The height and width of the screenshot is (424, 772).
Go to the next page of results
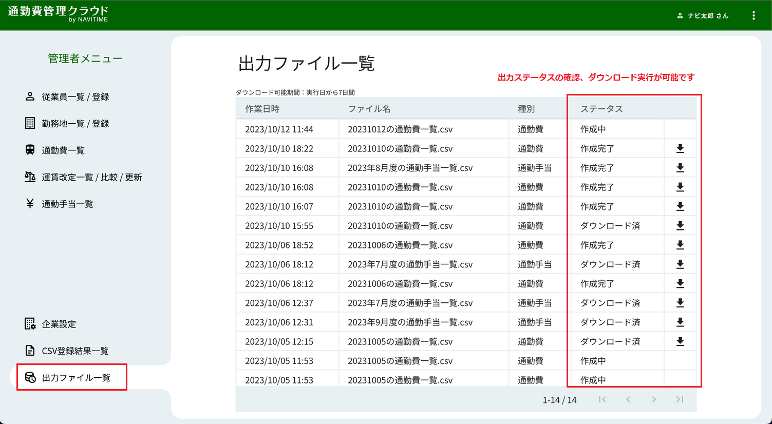[654, 399]
